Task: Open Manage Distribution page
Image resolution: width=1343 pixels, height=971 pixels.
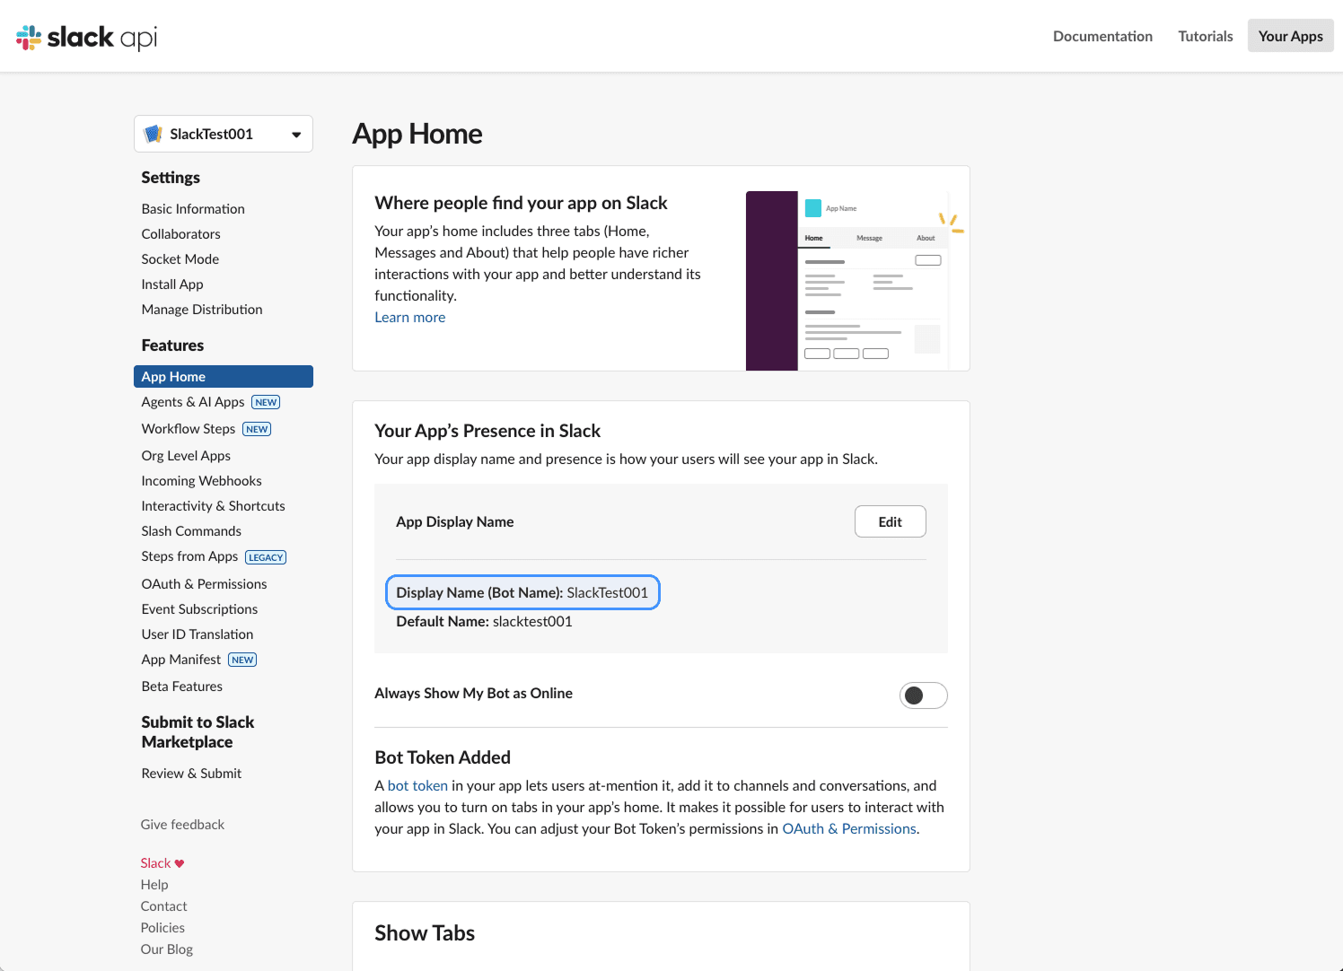Action: click(x=202, y=310)
